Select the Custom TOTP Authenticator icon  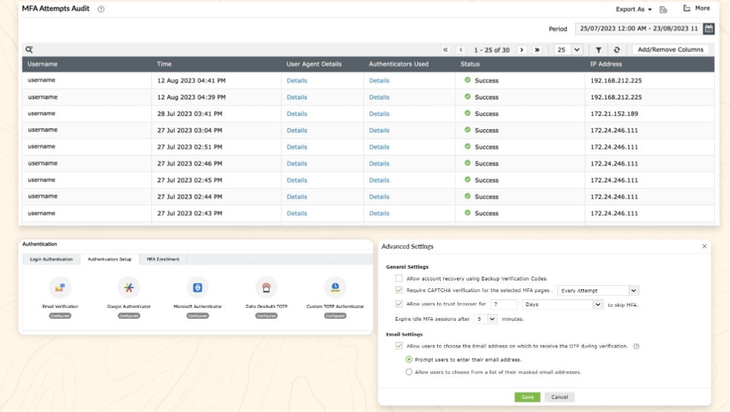click(x=335, y=288)
